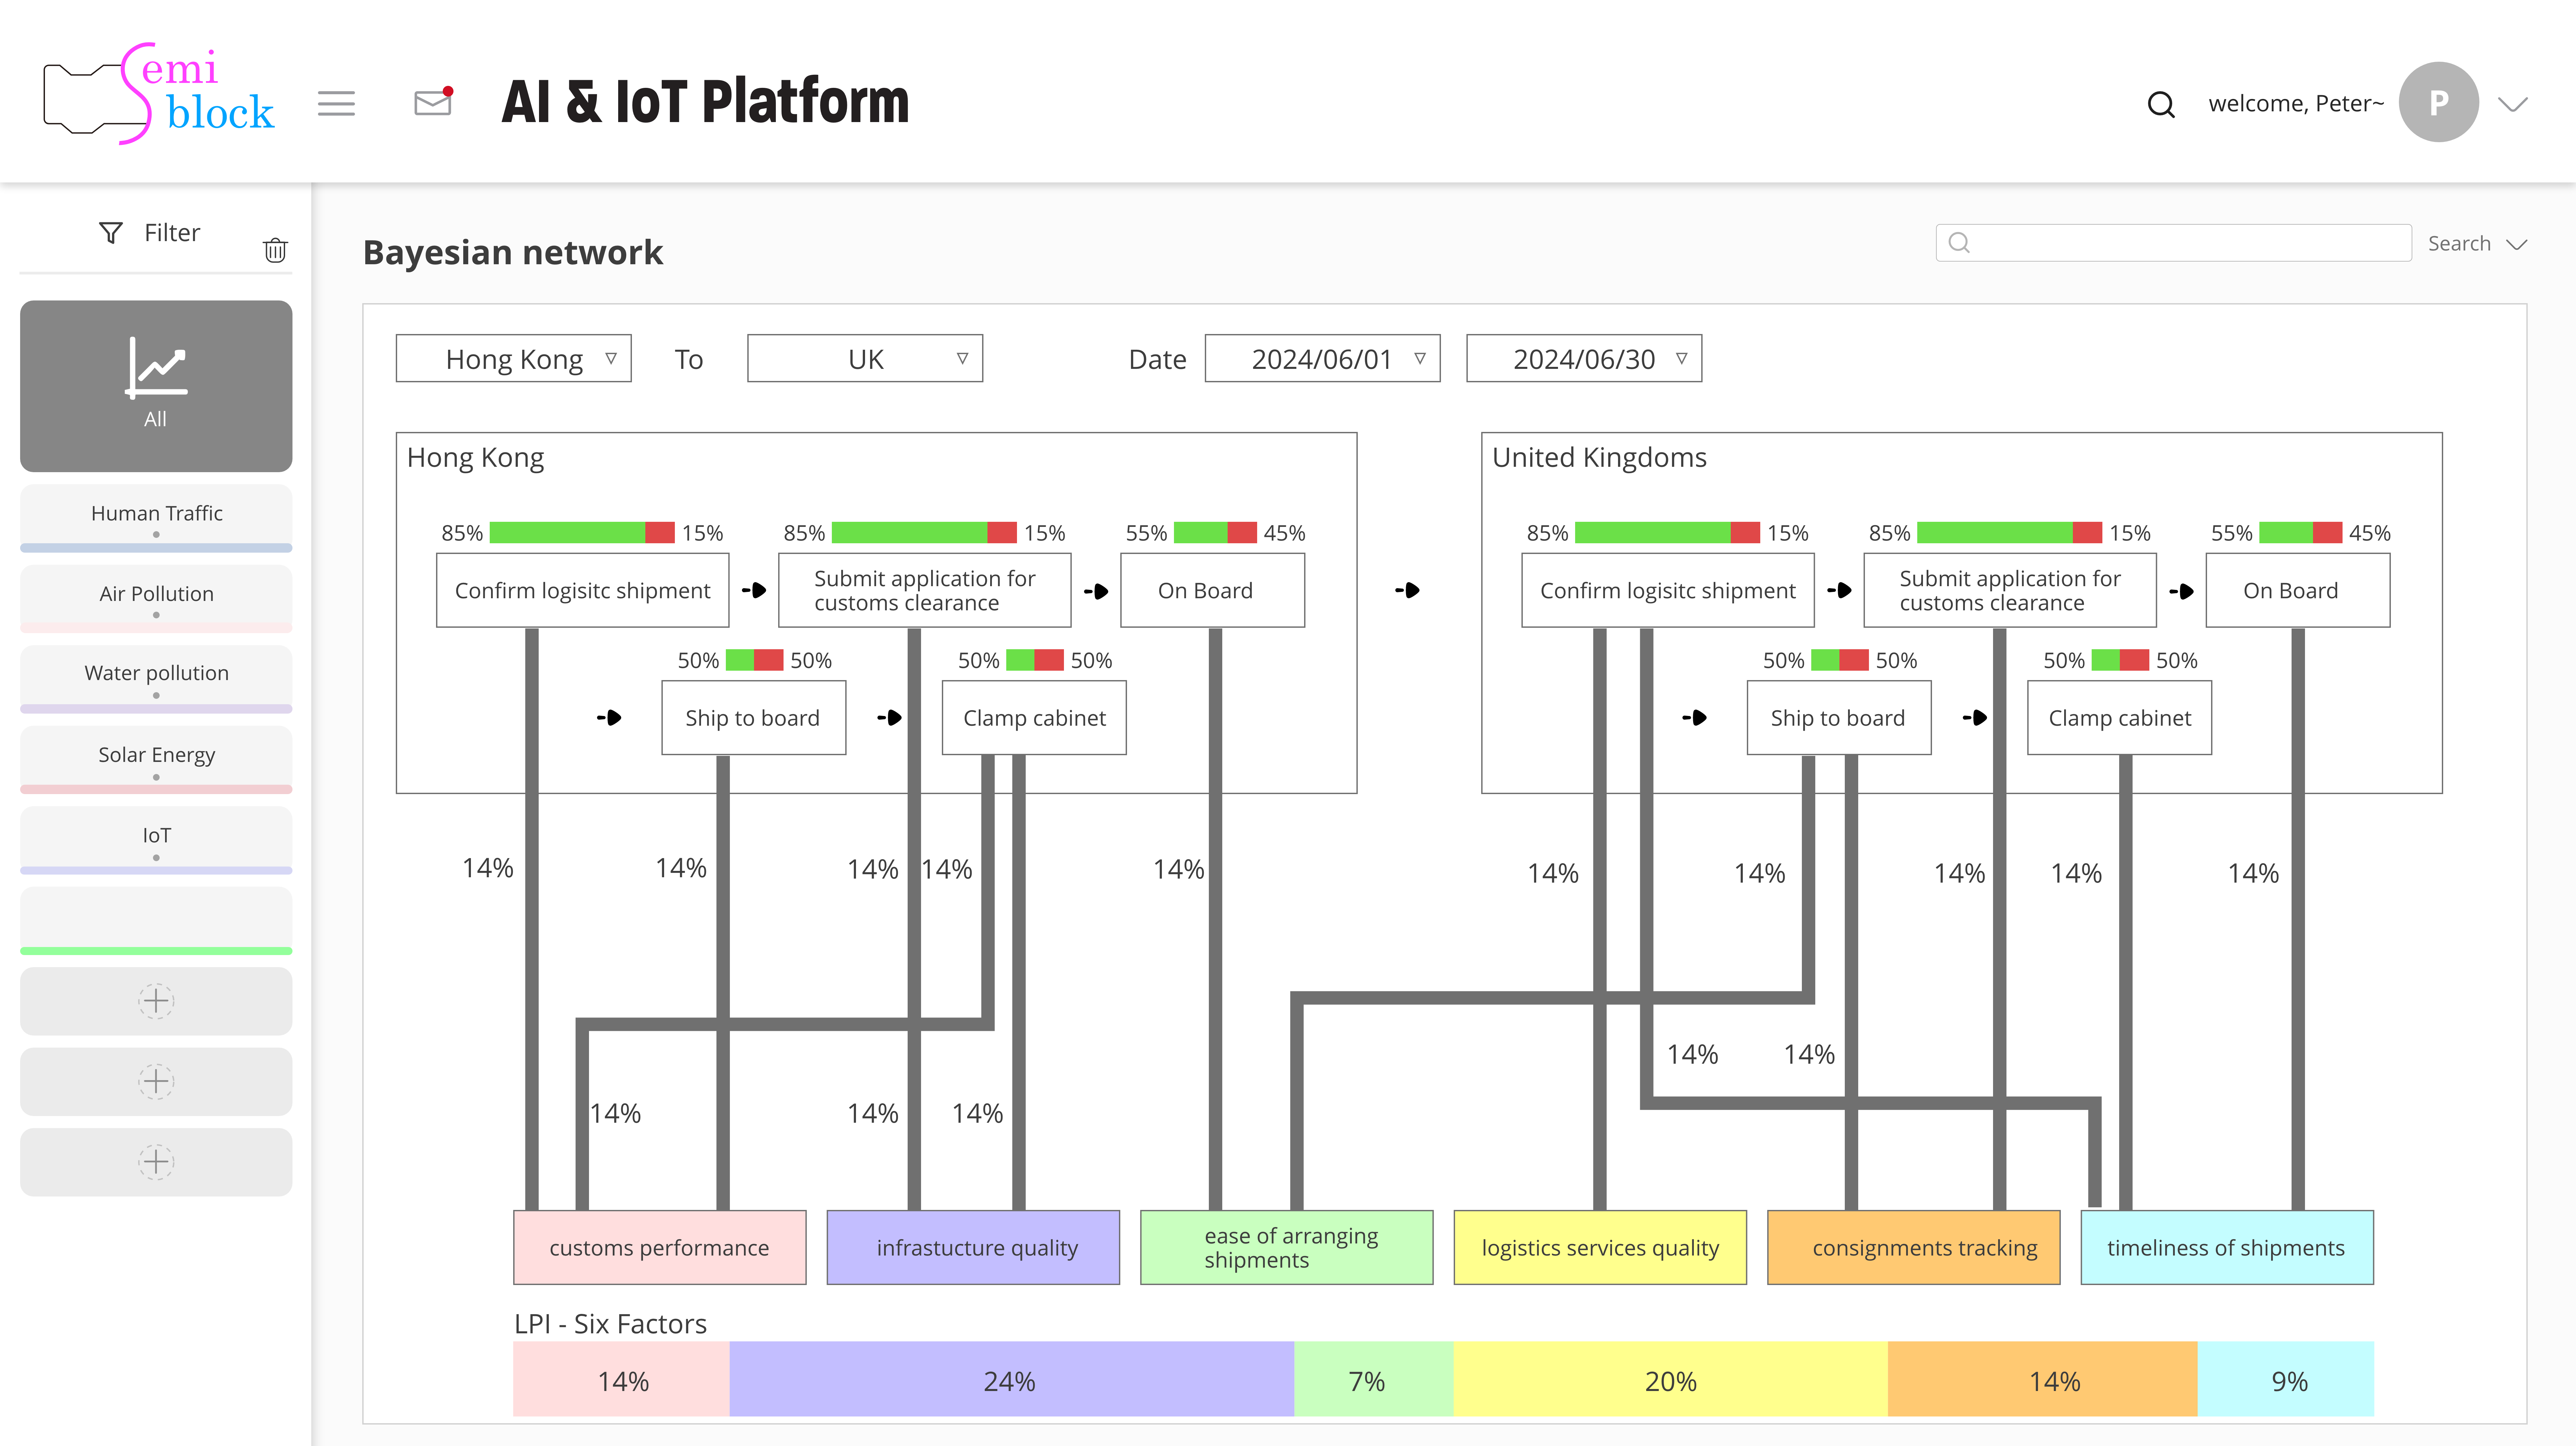Click the Bayesian network search field

(x=2174, y=243)
